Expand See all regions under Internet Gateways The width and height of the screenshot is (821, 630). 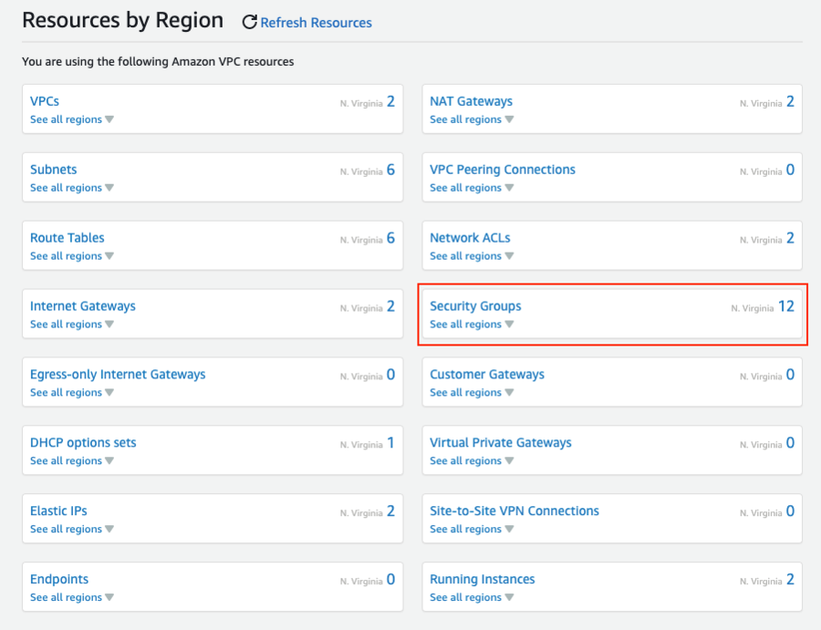coord(72,325)
